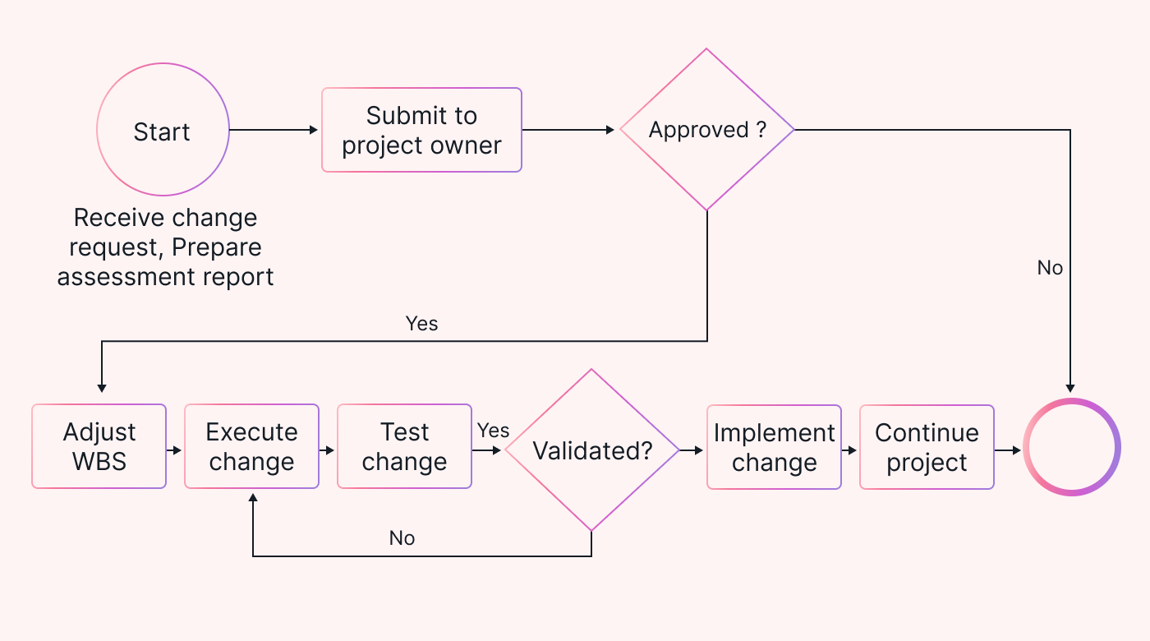The image size is (1150, 641).
Task: Click upward arrowhead below Execute change box
Action: tap(252, 498)
